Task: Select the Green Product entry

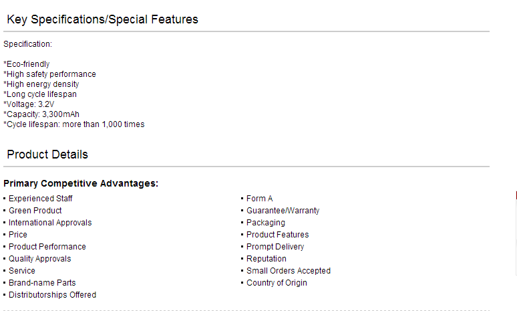Action: pyautogui.click(x=35, y=211)
